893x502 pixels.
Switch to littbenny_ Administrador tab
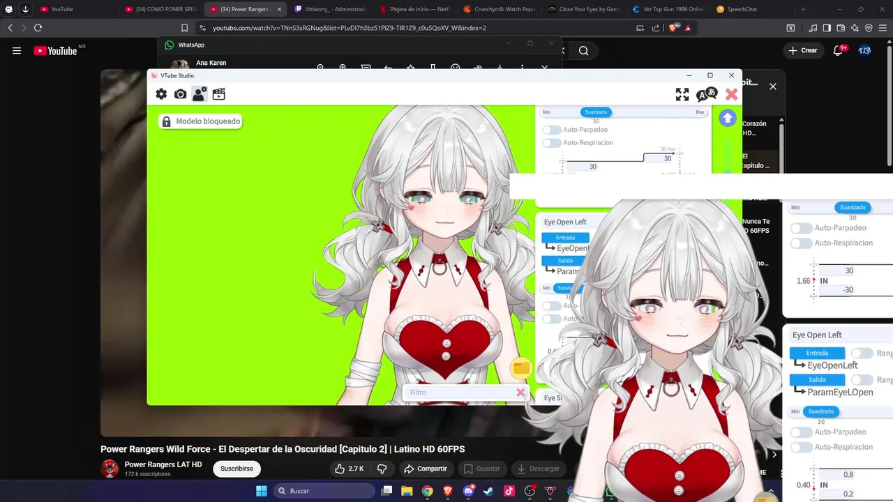pos(329,9)
